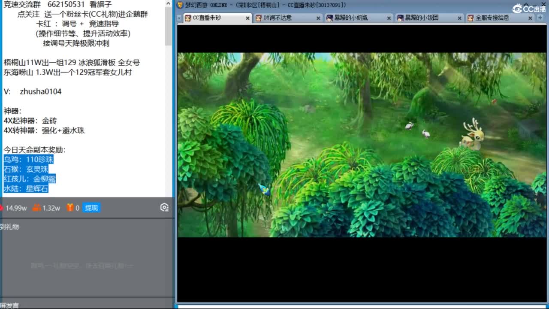Open the tab list arrow left of tabs
The image size is (549, 309).
tap(179, 18)
